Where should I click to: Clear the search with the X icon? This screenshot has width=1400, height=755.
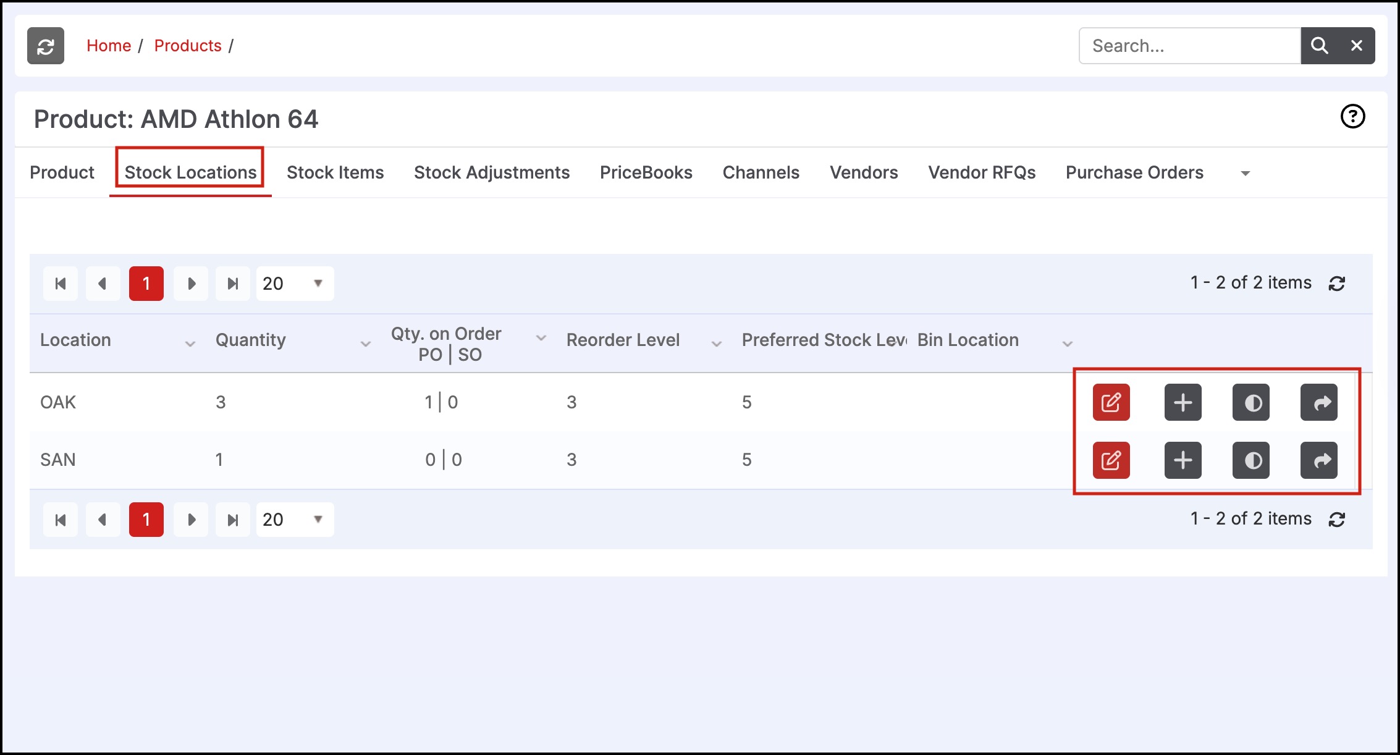pos(1357,46)
